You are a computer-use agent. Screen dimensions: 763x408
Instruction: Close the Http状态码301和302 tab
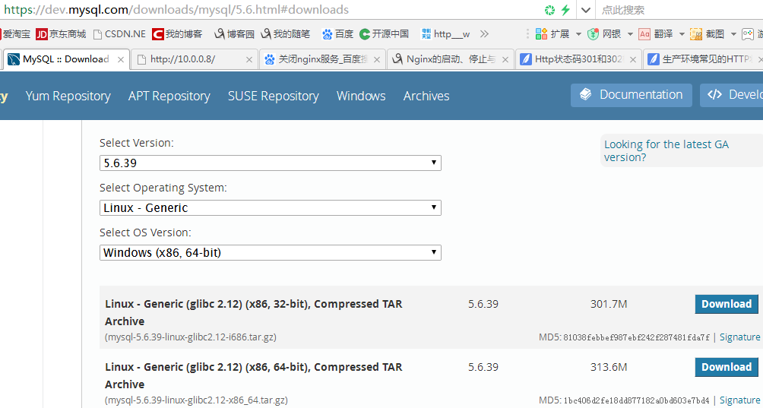[632, 60]
